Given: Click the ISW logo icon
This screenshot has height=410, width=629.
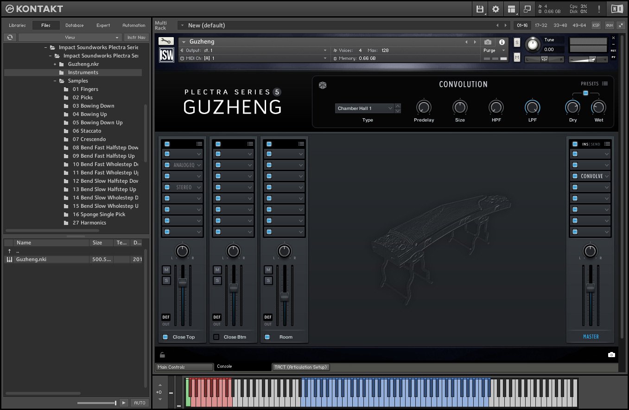Looking at the screenshot, I should (x=166, y=55).
